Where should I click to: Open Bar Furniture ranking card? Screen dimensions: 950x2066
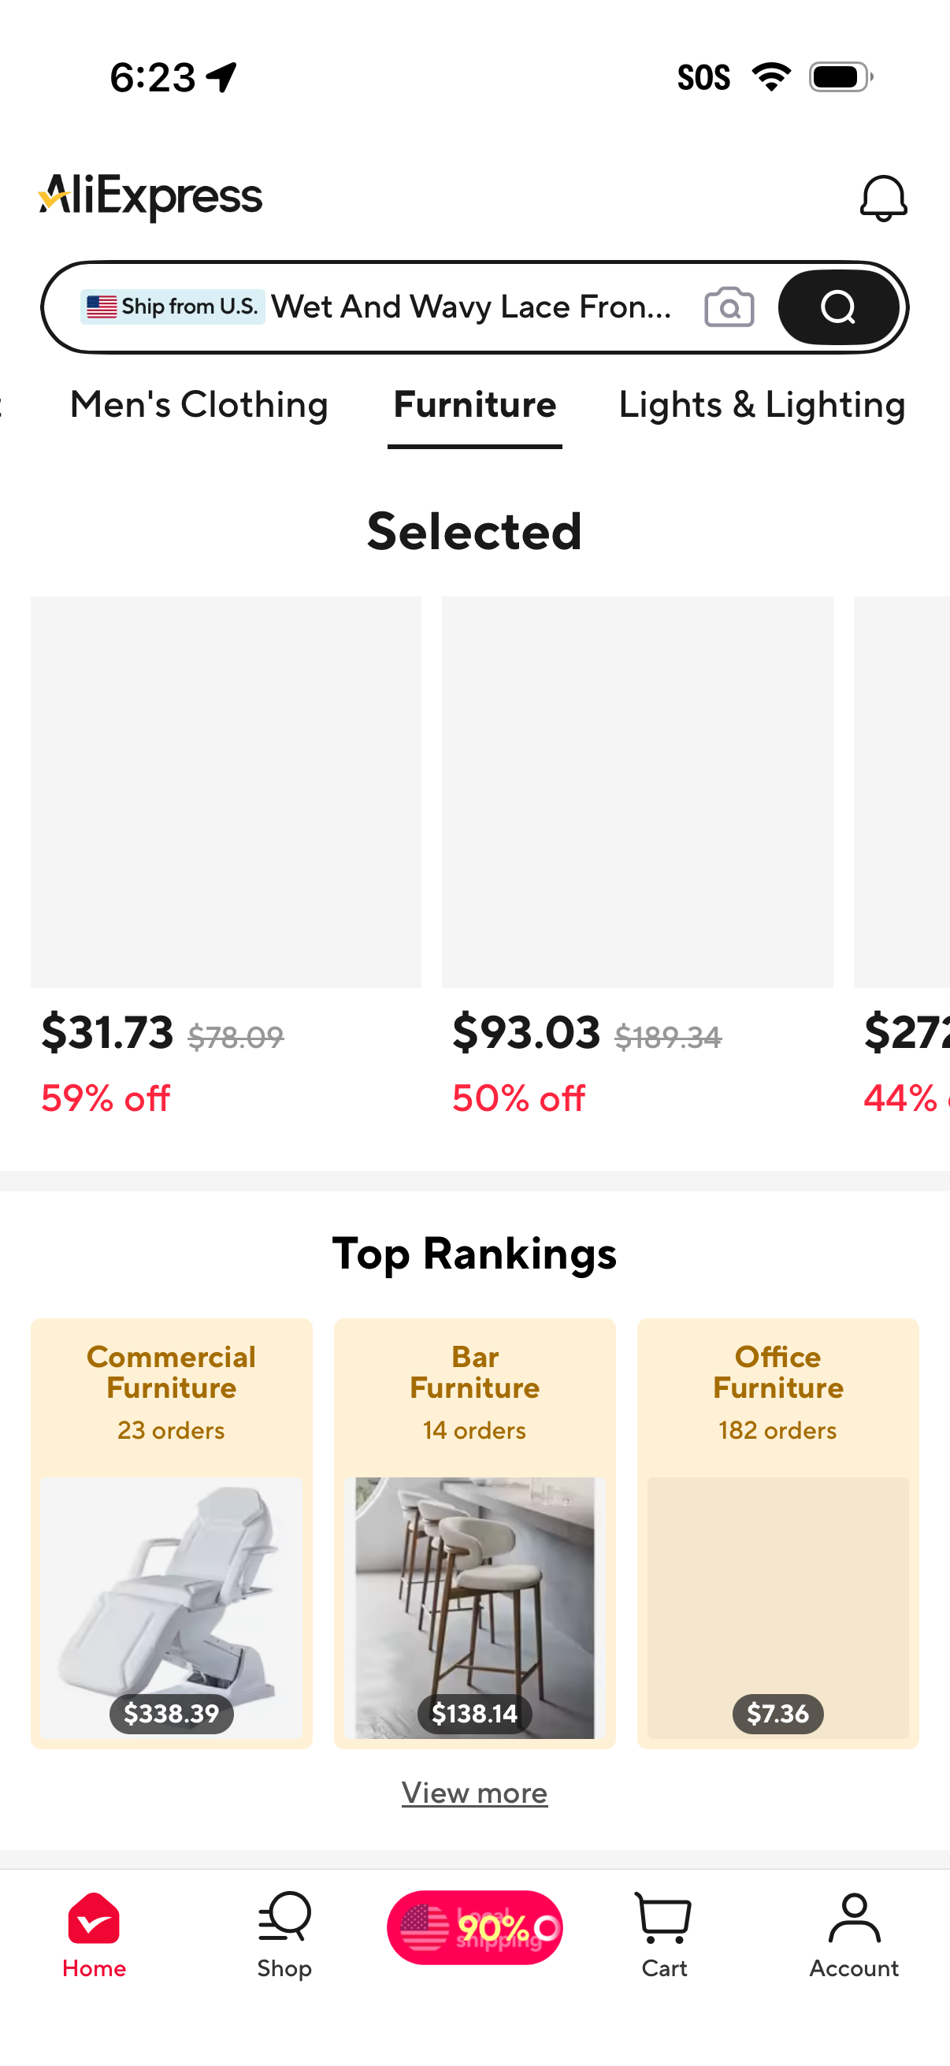(474, 1532)
